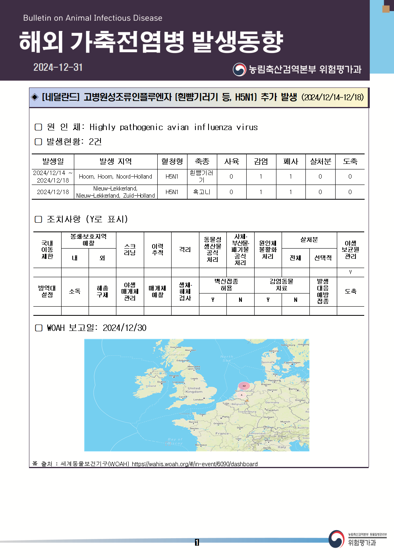Click the quarantine agency taegeuk logo in header
Screen dimensions: 394x558
point(239,70)
